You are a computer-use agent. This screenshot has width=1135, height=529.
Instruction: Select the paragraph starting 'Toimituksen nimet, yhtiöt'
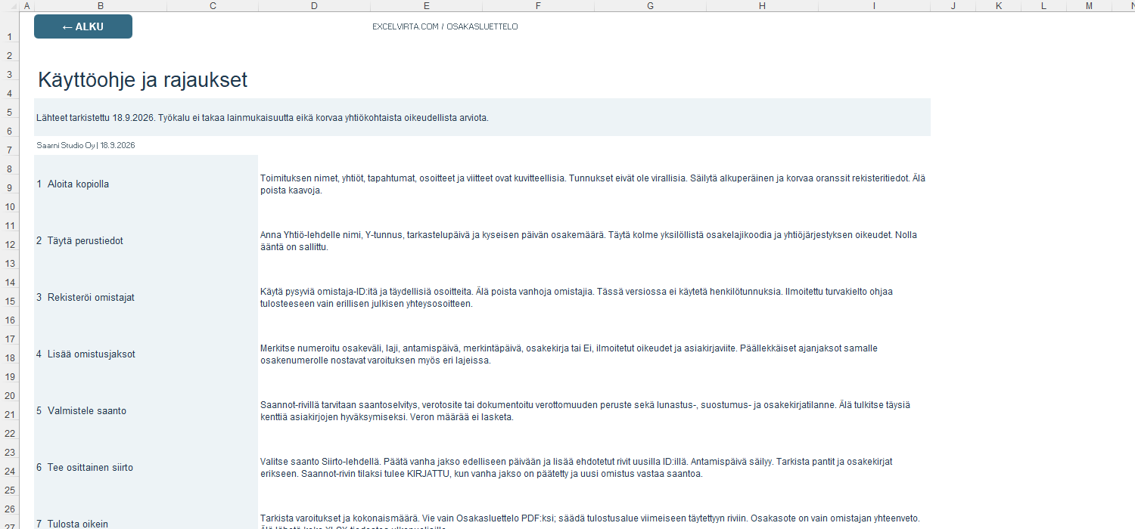pos(592,184)
